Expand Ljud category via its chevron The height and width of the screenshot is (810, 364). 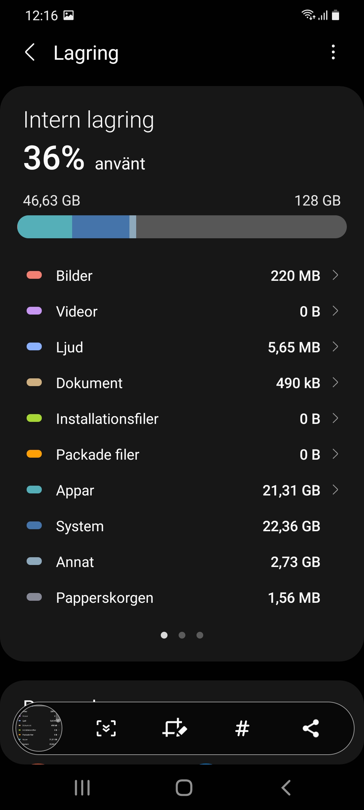tap(335, 347)
